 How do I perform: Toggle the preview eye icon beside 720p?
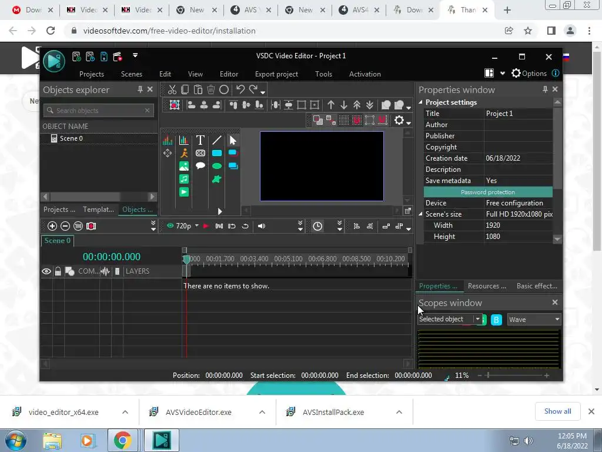(x=170, y=225)
